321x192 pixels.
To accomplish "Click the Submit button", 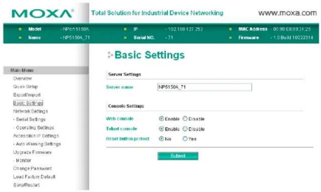I will pyautogui.click(x=178, y=156).
